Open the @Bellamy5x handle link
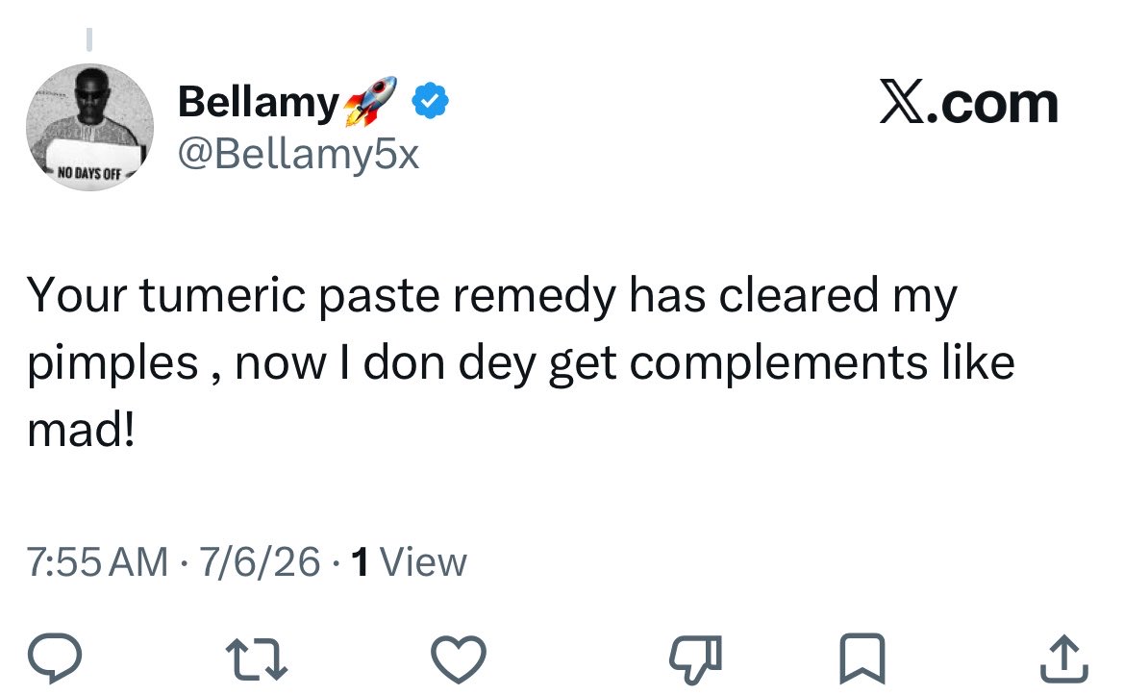Viewport: 1124px width, 695px height. [298, 154]
